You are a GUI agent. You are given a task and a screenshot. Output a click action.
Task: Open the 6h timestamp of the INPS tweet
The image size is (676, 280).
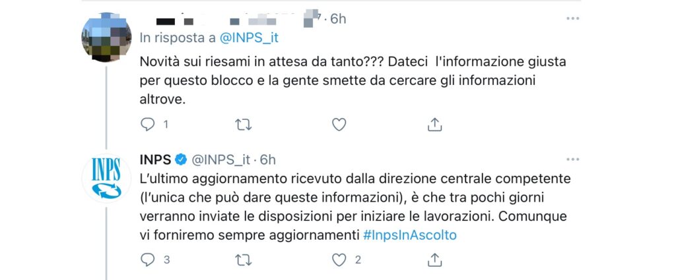(x=268, y=160)
